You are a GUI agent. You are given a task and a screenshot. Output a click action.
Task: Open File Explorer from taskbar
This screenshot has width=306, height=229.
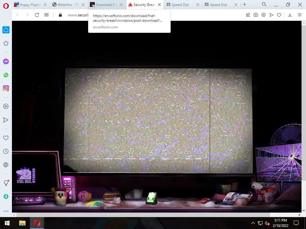(x=22, y=223)
